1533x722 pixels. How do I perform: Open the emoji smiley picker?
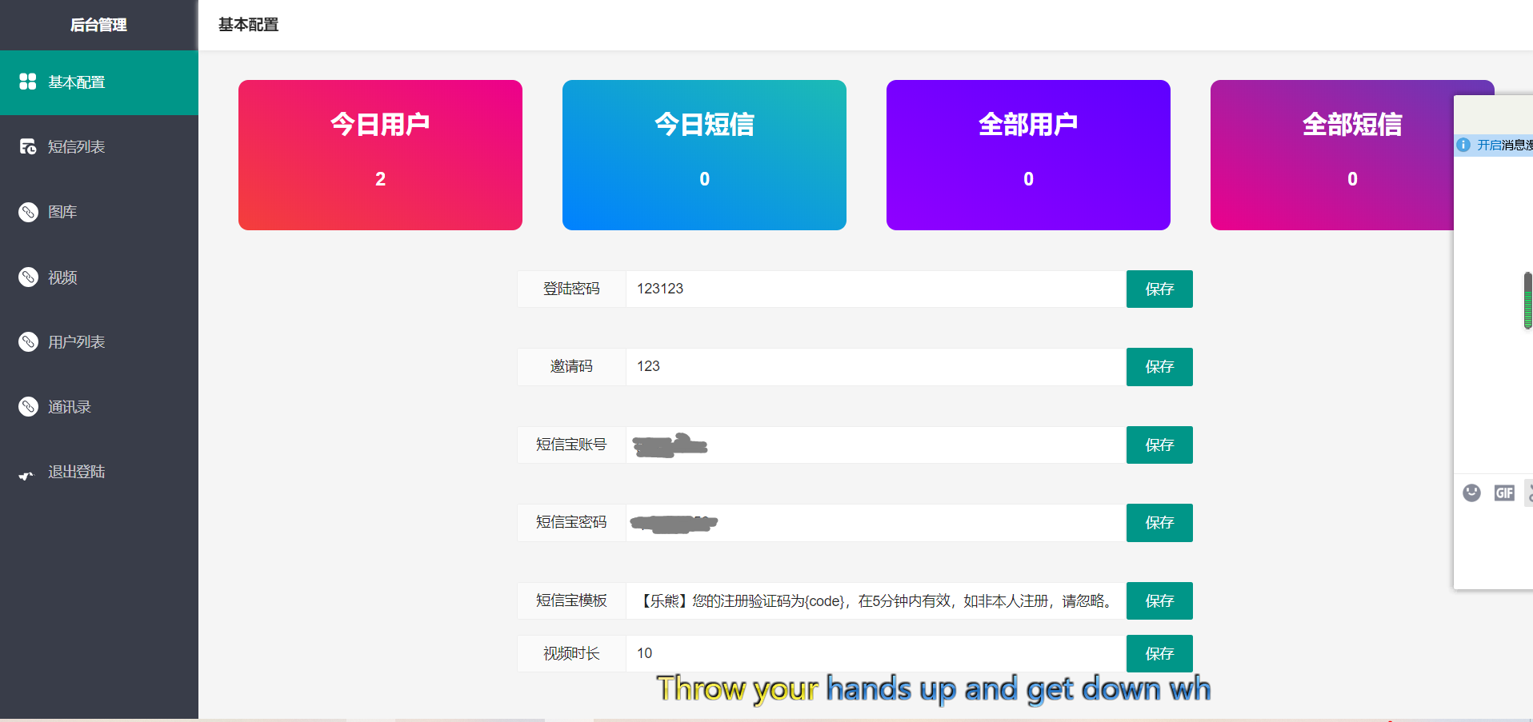tap(1471, 493)
